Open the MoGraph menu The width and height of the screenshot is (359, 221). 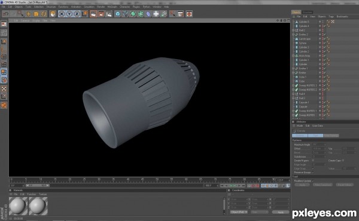[x=112, y=7]
